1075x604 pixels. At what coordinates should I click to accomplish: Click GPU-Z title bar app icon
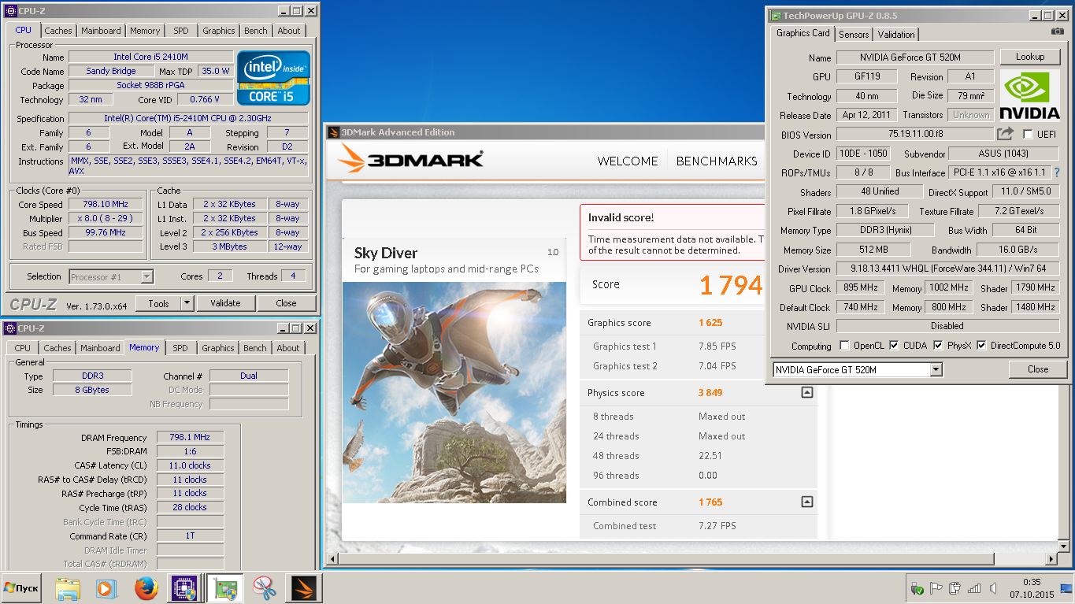(x=776, y=15)
